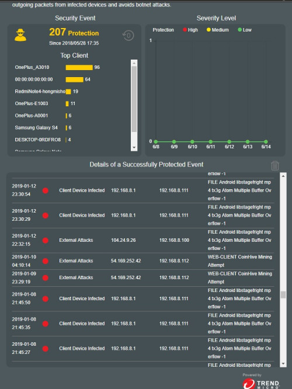Click the green Low severity legend dot
The image size is (292, 389).
tap(239, 30)
